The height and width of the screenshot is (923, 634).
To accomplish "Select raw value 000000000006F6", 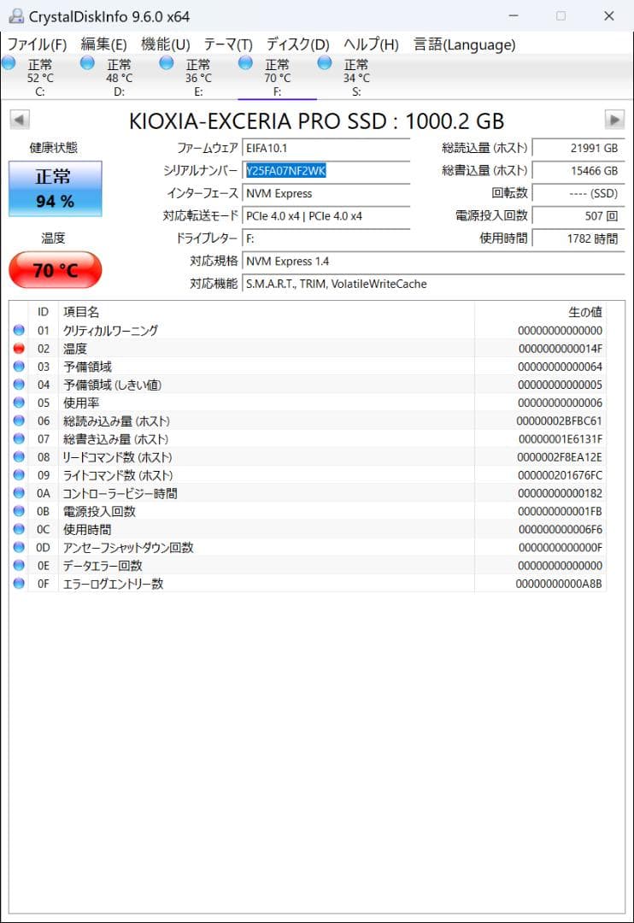I will 560,529.
